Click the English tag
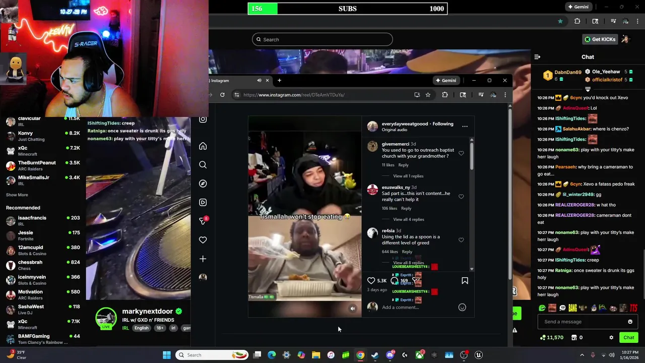This screenshot has height=363, width=645. click(x=141, y=328)
